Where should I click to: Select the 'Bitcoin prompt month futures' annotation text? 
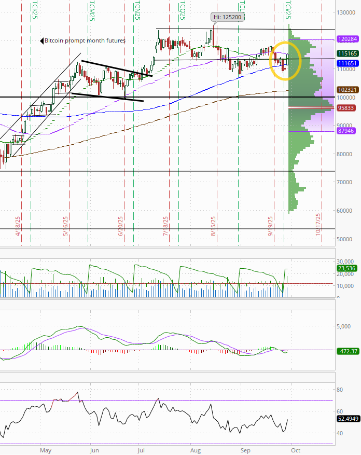[x=85, y=40]
